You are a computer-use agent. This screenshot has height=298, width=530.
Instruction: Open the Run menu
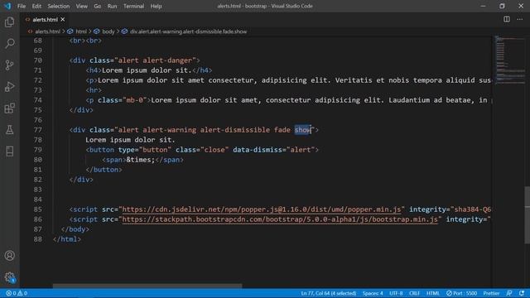[112, 6]
